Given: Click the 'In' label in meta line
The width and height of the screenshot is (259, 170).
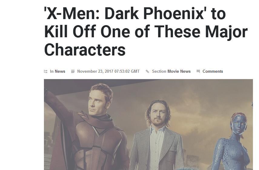Looking at the screenshot, I should point(52,72).
